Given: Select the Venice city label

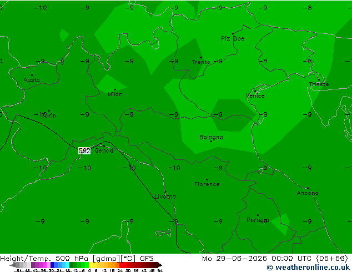Looking at the screenshot, I should pyautogui.click(x=255, y=96).
